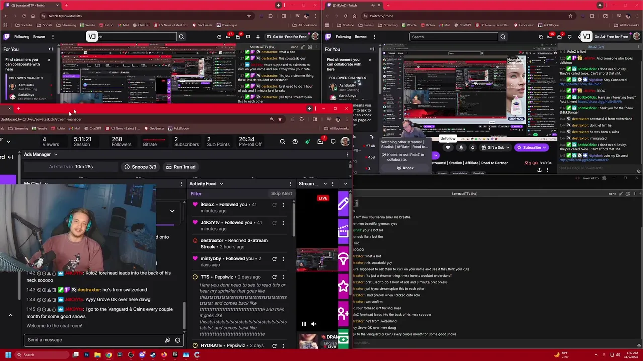Click the Knock button to collaborate

point(405,168)
